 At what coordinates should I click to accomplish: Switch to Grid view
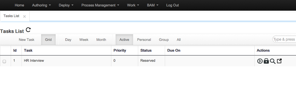[48, 40]
